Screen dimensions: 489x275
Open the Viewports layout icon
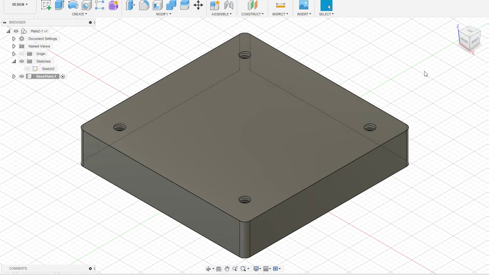tap(276, 269)
